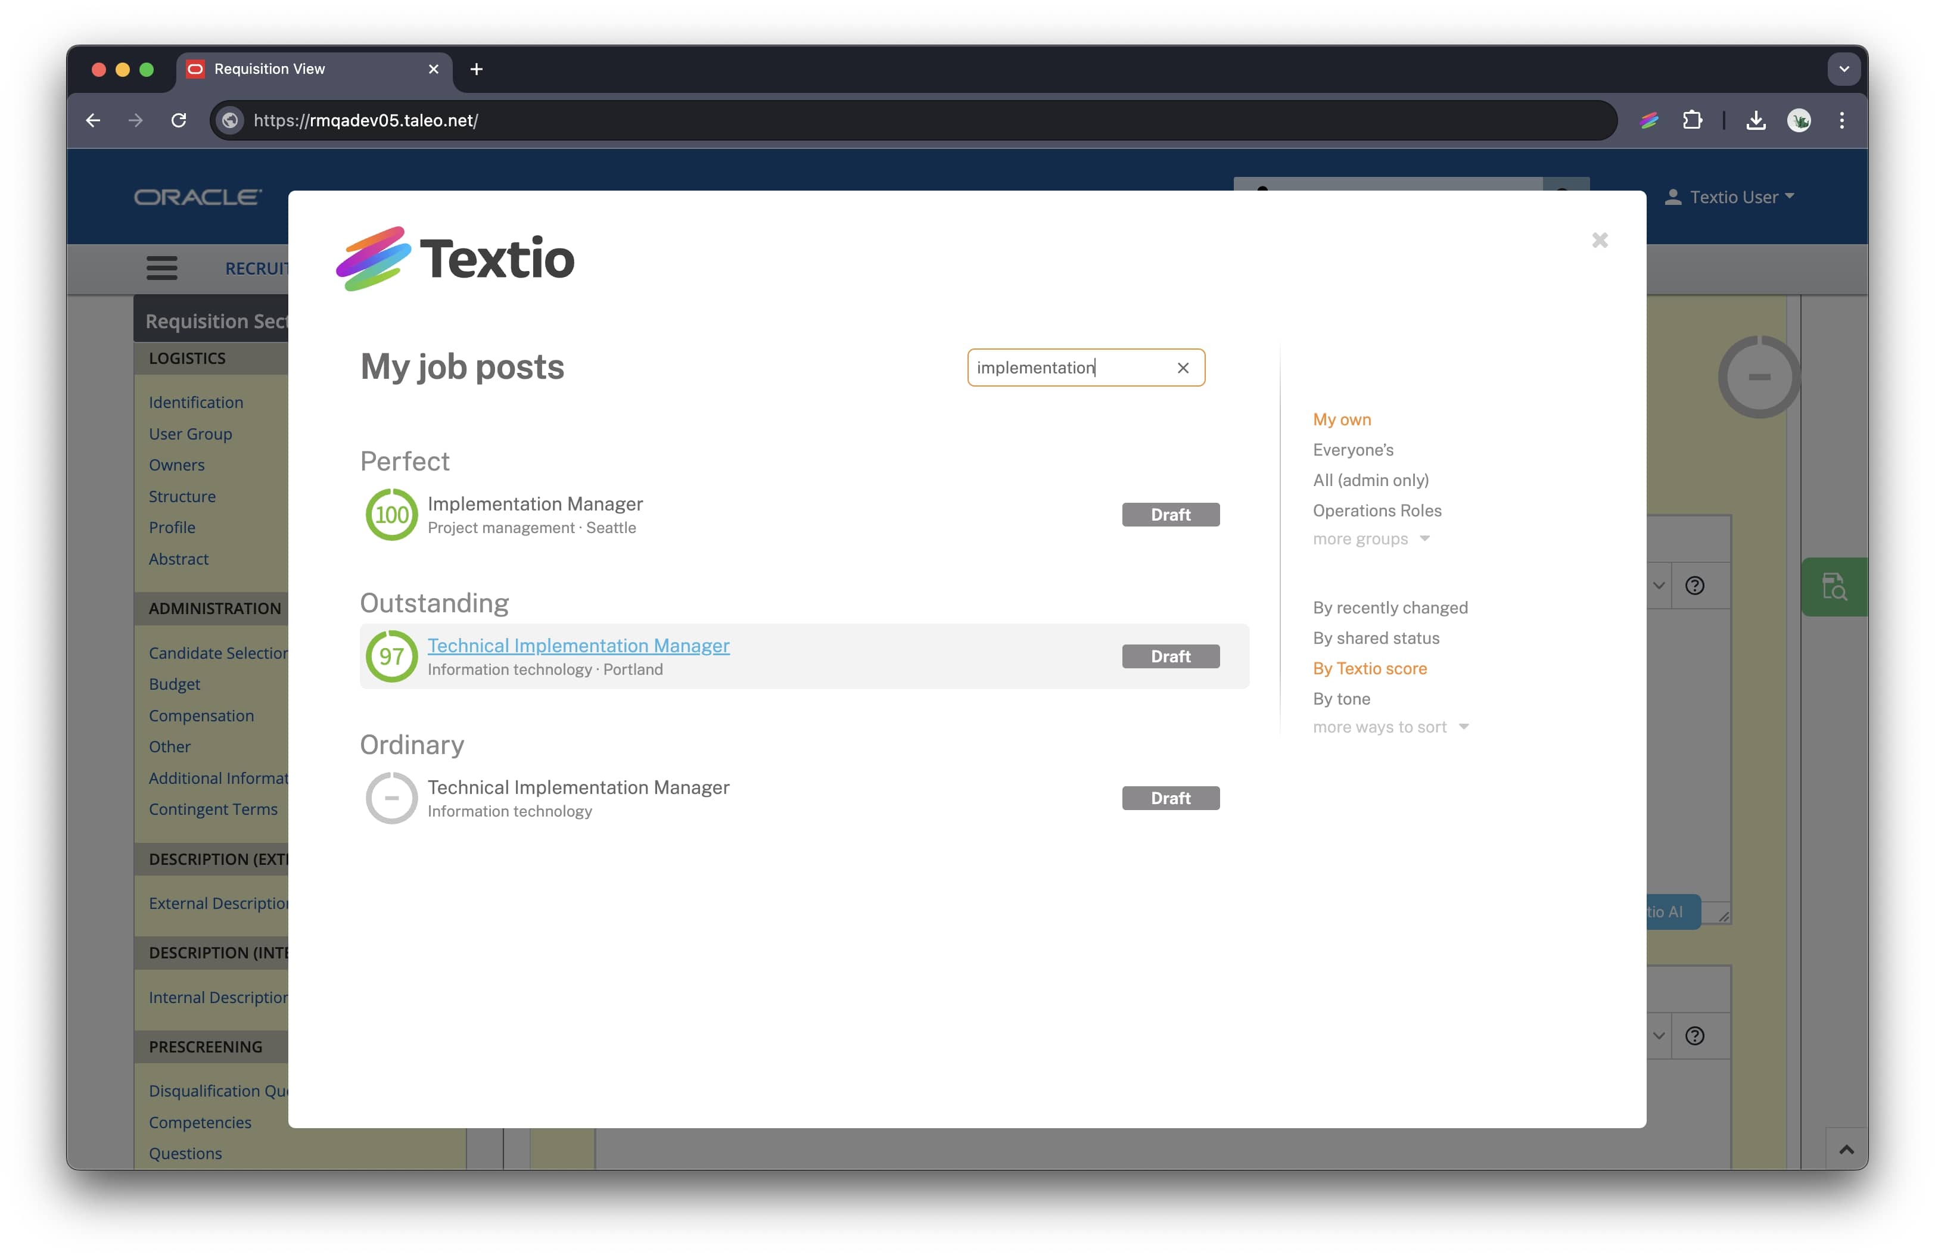Reload the page with refresh icon
The width and height of the screenshot is (1935, 1258).
[x=179, y=120]
